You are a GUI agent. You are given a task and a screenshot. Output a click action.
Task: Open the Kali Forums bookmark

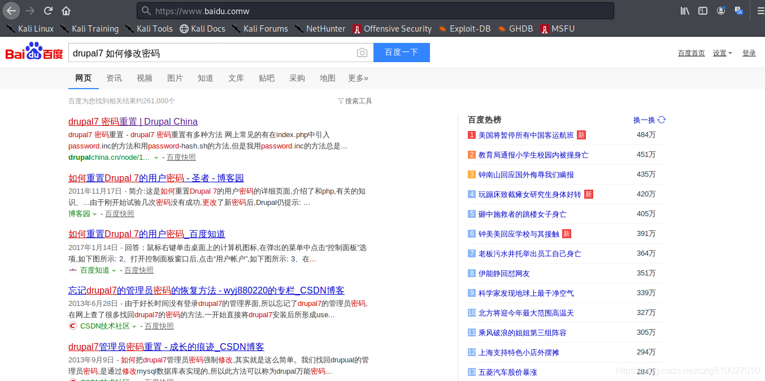point(259,29)
